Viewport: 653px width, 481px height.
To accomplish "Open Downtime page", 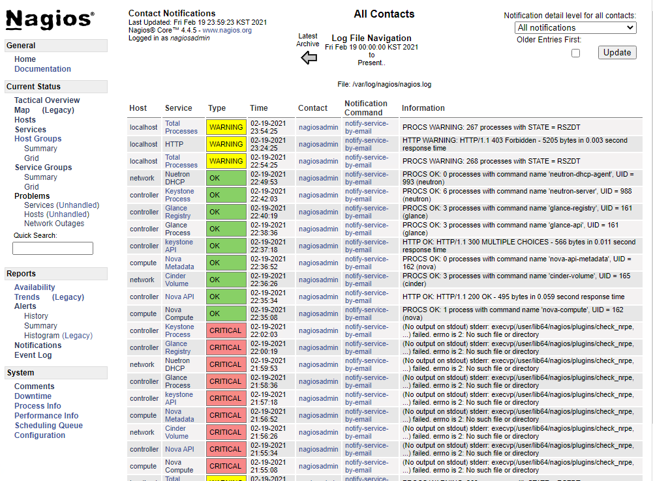I will click(x=33, y=396).
